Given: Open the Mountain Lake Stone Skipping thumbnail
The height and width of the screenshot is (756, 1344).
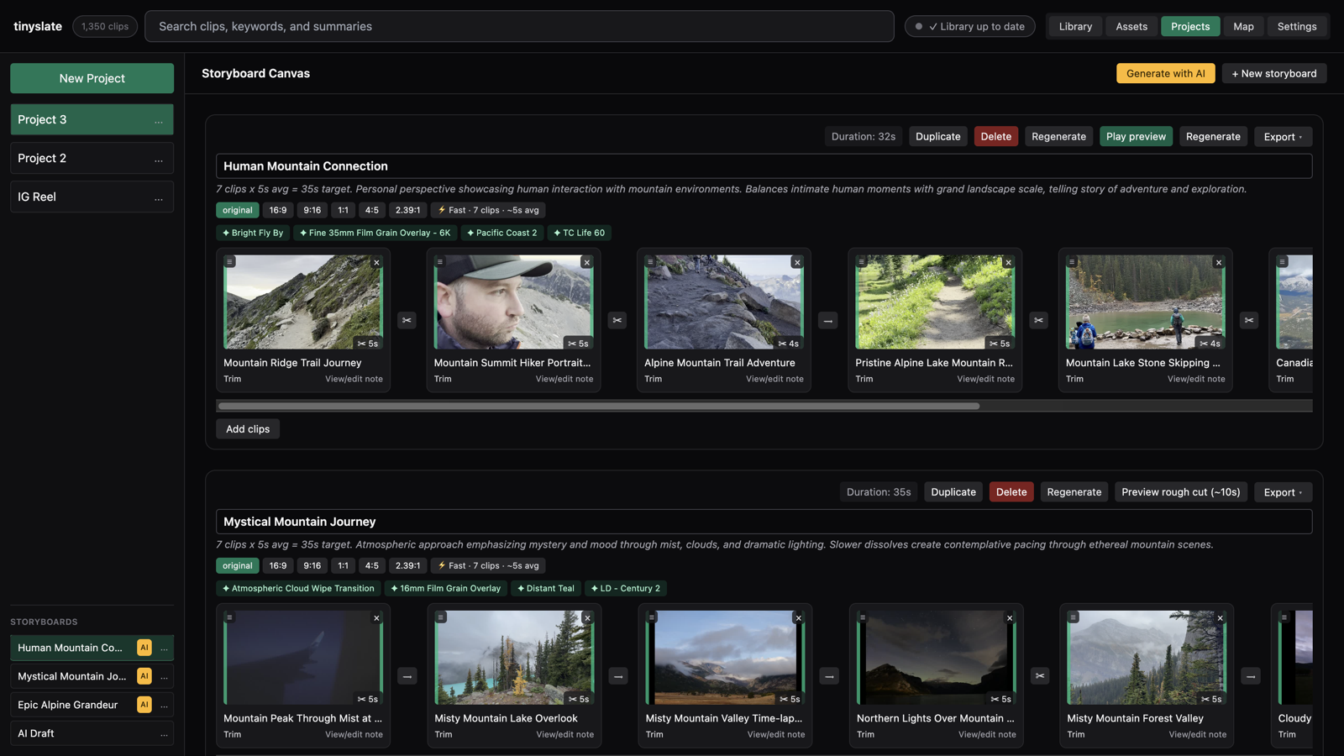Looking at the screenshot, I should point(1145,302).
